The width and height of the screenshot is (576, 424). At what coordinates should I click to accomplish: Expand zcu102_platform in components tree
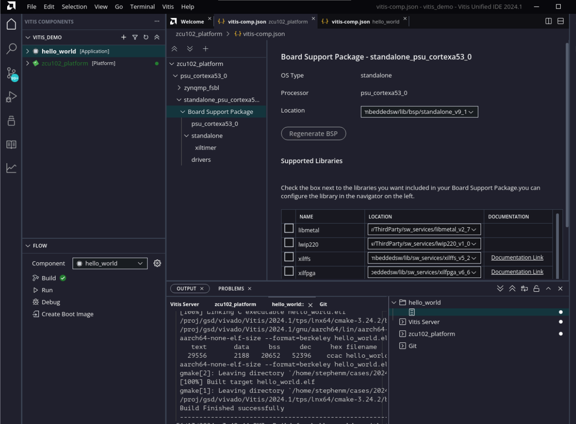pos(28,63)
